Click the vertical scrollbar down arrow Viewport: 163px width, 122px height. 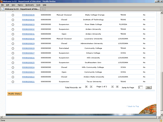point(161,115)
